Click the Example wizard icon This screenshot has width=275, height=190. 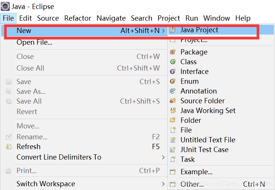click(x=173, y=172)
